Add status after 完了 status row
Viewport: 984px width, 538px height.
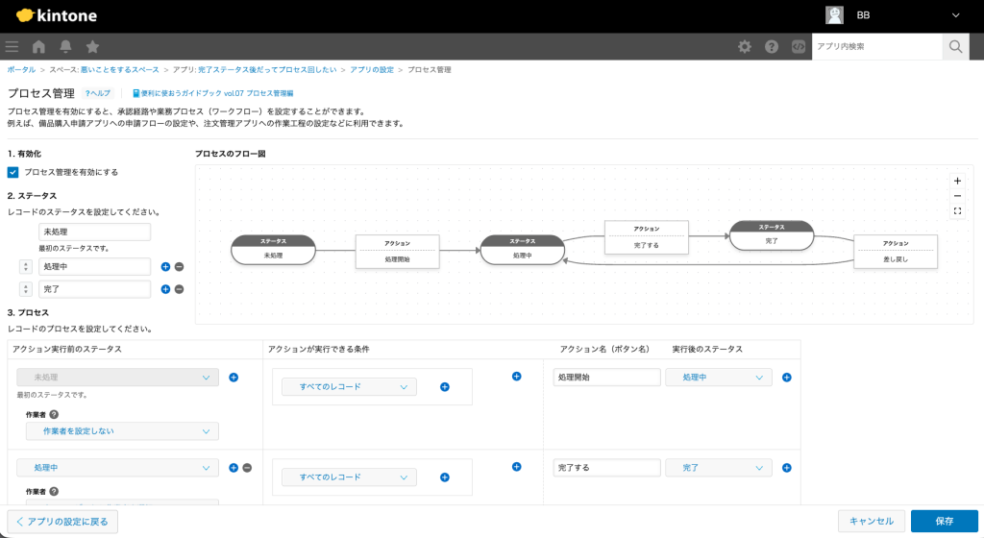point(165,289)
